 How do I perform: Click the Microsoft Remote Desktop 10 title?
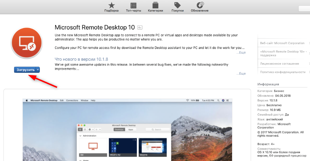point(95,27)
